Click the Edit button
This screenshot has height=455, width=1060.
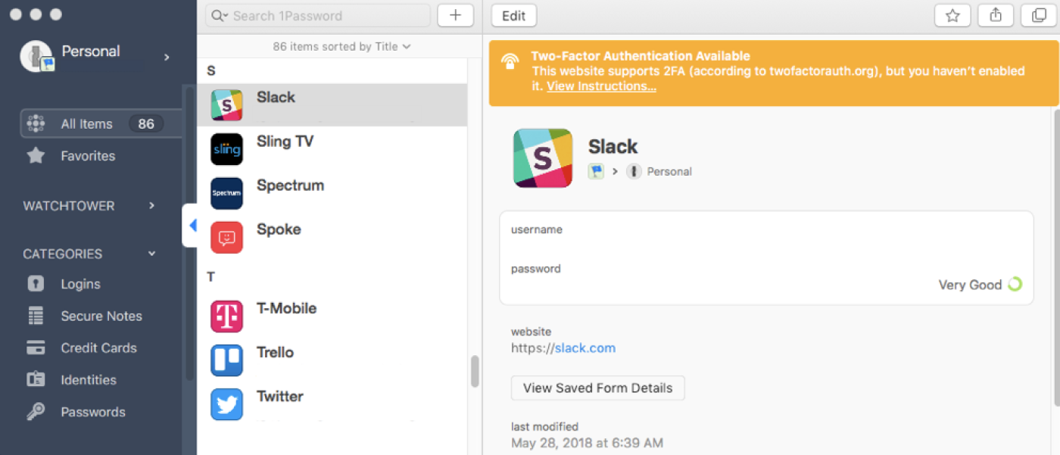(514, 16)
